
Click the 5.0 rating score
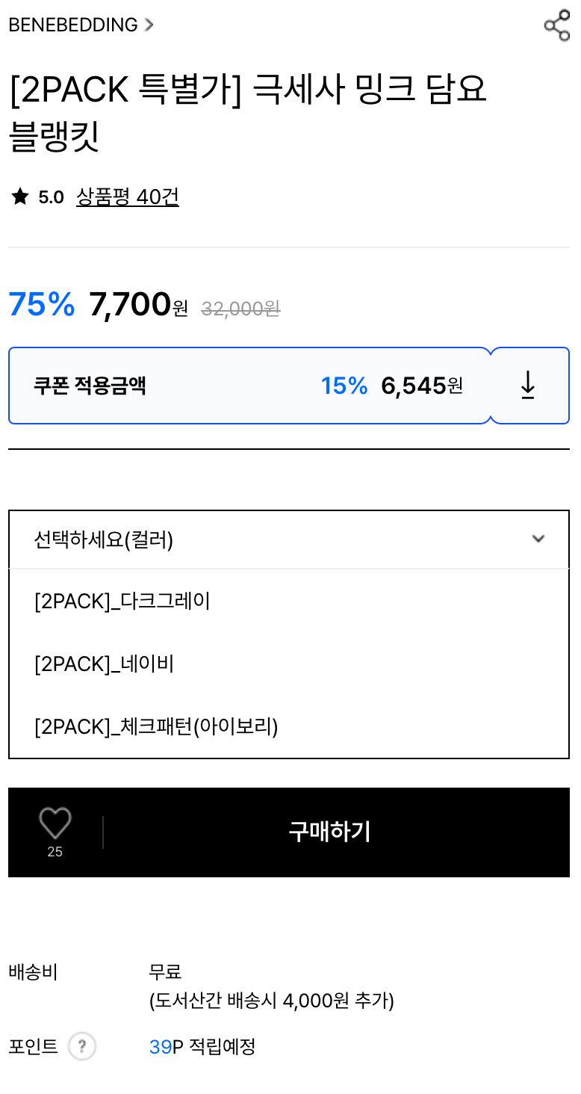click(51, 197)
